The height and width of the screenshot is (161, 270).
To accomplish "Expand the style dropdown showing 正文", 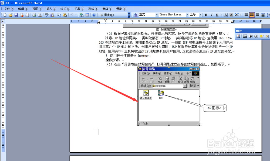I will pyautogui.click(x=157, y=15).
